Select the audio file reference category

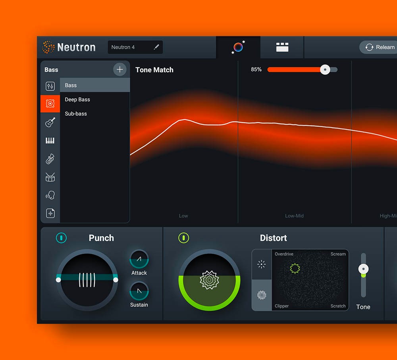tap(50, 213)
